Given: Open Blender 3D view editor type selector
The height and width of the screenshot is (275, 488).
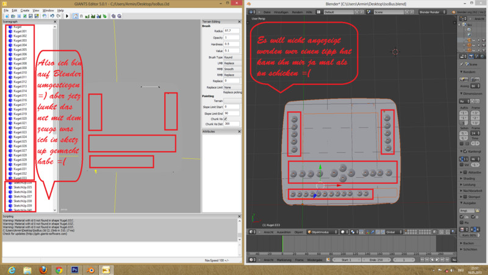Looking at the screenshot, I should point(252,232).
